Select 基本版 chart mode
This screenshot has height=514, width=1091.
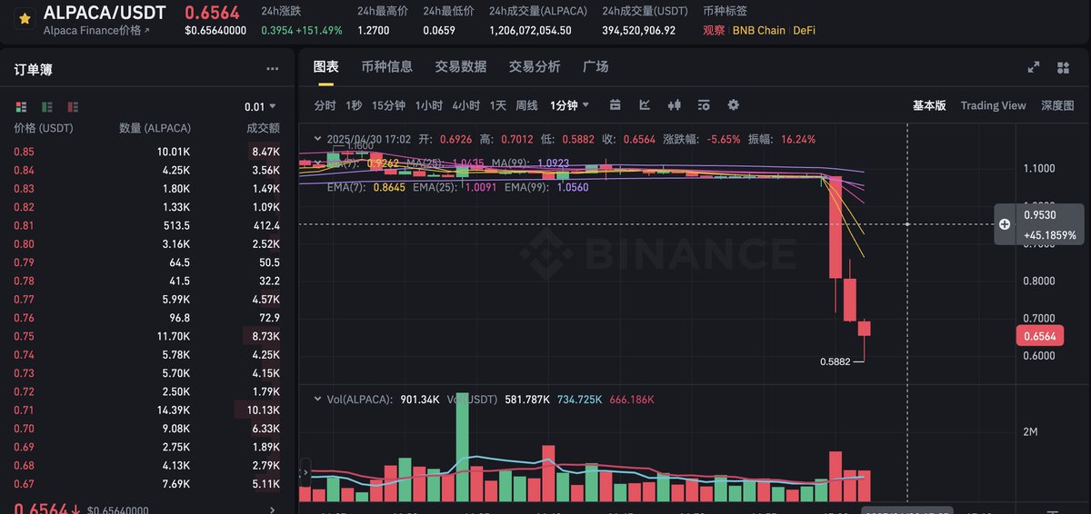929,105
